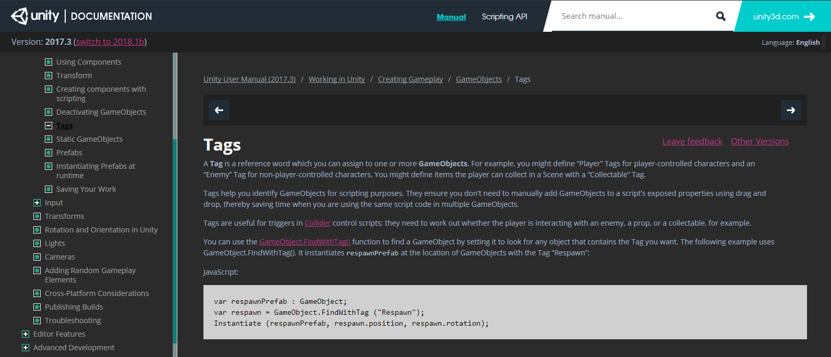Image resolution: width=831 pixels, height=357 pixels.
Task: Expand the Editor Features section
Action: coord(26,334)
